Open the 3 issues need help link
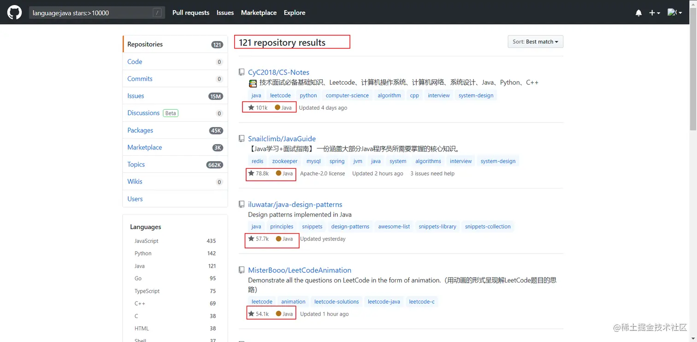 coord(432,174)
